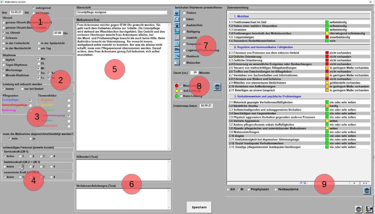Select row '3.2 Nächtliche Unruhe'
The width and height of the screenshot is (375, 214).
tap(299, 106)
